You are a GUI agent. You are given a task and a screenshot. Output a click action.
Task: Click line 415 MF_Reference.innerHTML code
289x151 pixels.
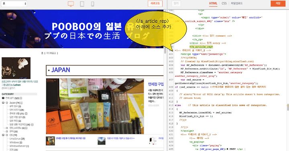[206, 112]
